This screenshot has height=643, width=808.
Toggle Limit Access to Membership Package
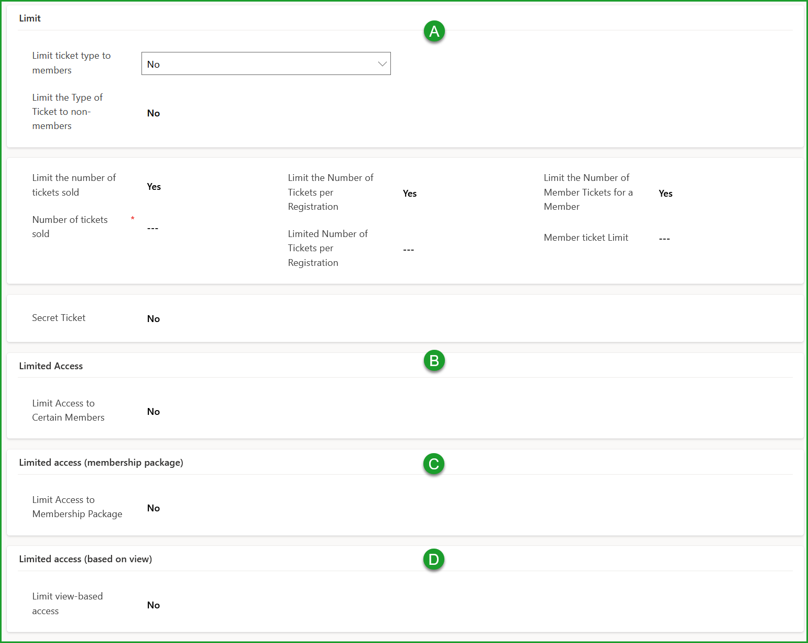[154, 508]
